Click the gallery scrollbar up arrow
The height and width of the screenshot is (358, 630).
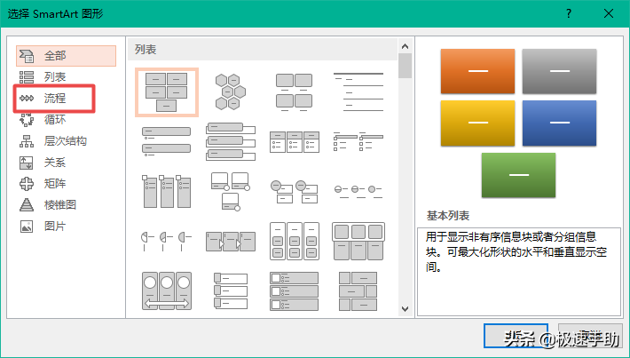click(405, 46)
